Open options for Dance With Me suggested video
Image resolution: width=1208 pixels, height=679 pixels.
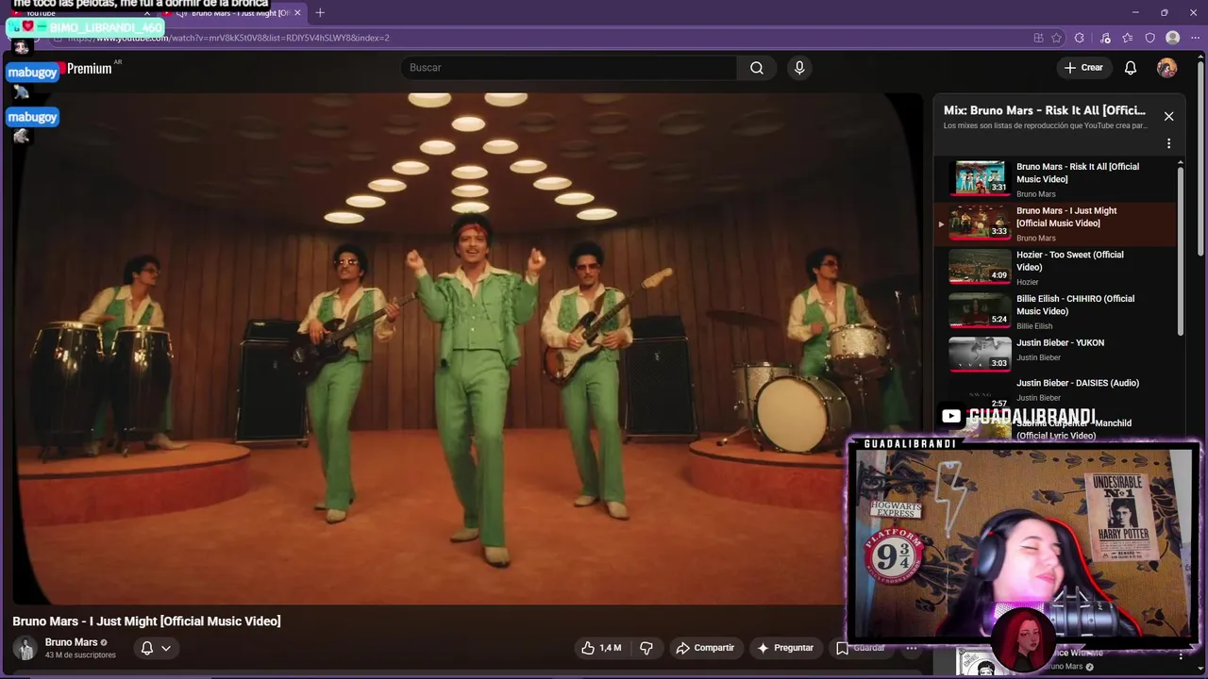coord(1181,654)
